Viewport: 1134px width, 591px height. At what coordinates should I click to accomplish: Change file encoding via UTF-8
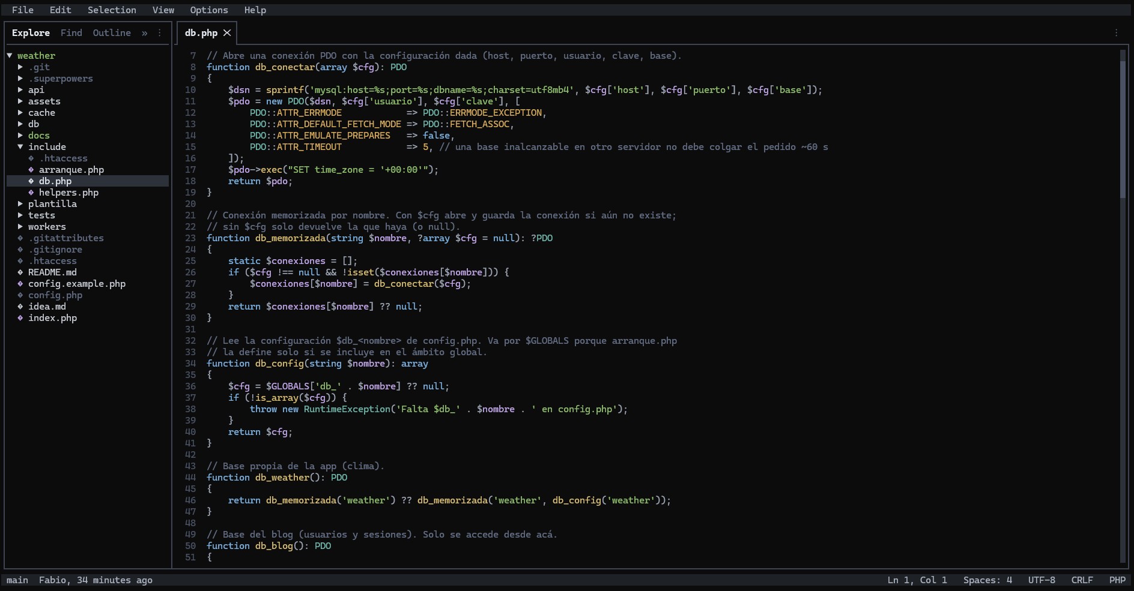point(1042,580)
